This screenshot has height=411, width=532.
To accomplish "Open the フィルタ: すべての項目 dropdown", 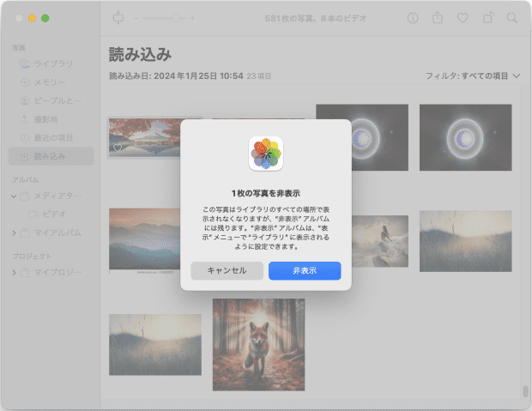I will click(473, 76).
